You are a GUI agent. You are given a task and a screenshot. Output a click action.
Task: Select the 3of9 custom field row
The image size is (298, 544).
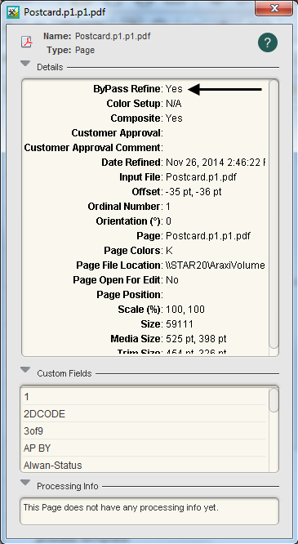click(145, 431)
